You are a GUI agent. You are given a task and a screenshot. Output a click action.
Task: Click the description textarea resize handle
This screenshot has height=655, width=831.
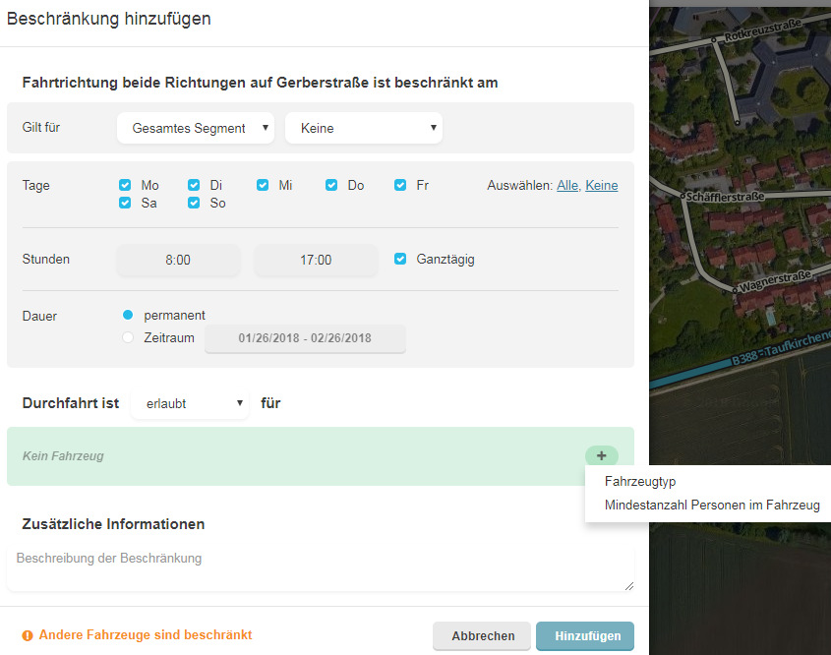pyautogui.click(x=629, y=585)
